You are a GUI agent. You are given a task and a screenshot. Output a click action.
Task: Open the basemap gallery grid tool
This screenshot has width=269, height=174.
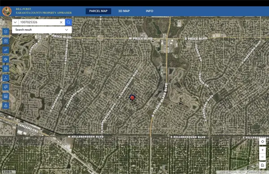pyautogui.click(x=6, y=41)
